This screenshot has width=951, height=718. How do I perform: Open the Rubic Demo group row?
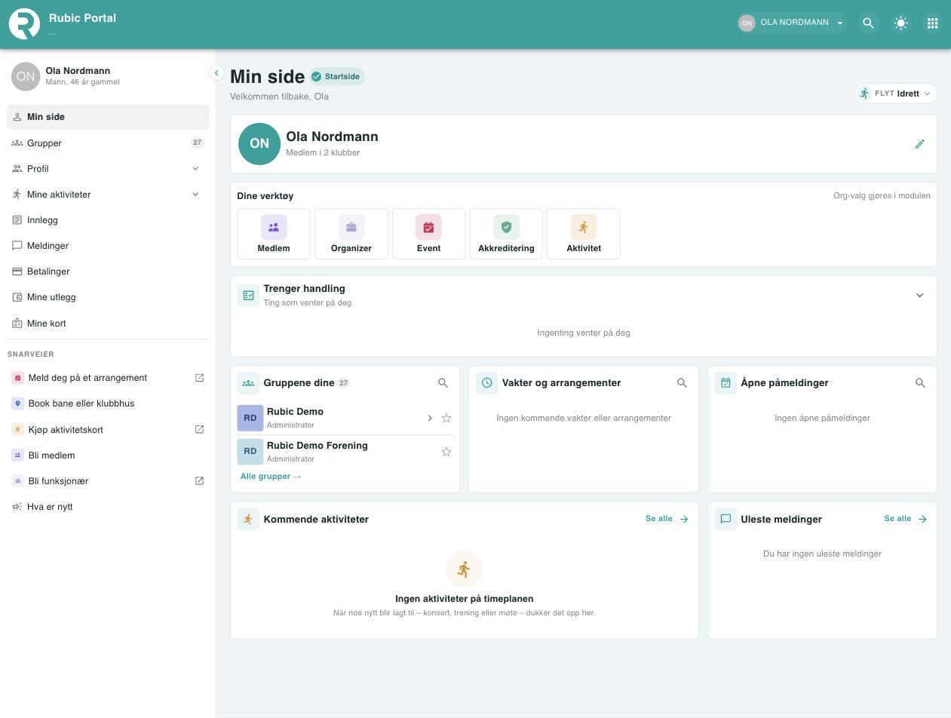tap(345, 418)
